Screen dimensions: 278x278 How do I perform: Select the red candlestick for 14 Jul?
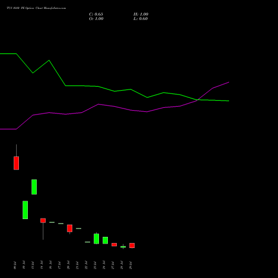43,221
